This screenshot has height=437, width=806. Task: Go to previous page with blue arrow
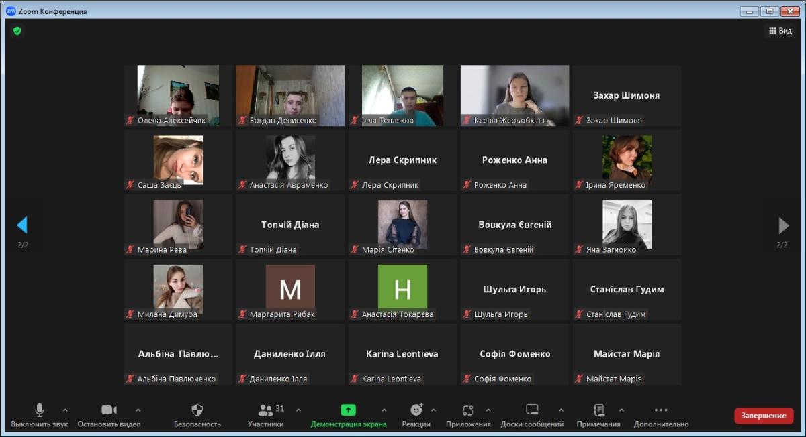point(22,225)
